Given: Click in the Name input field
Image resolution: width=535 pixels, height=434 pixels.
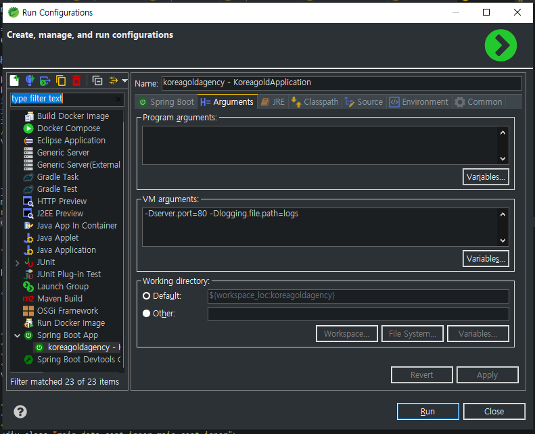Looking at the screenshot, I should pos(342,83).
